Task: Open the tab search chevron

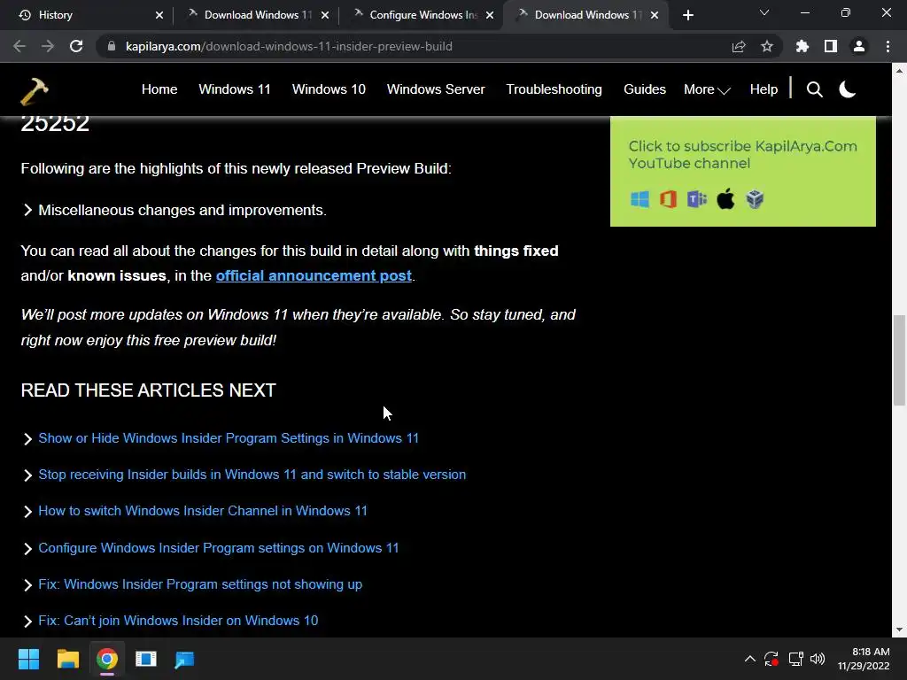Action: pyautogui.click(x=764, y=12)
